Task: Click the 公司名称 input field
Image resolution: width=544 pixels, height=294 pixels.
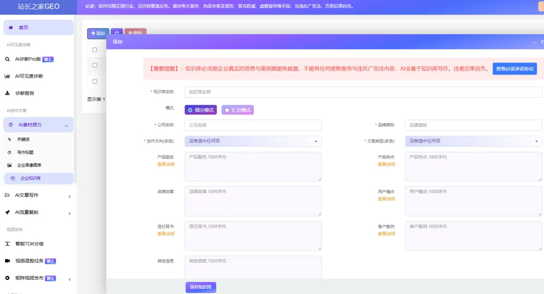Action: 253,125
